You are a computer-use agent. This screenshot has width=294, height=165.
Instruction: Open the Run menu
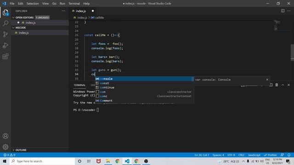pyautogui.click(x=62, y=3)
